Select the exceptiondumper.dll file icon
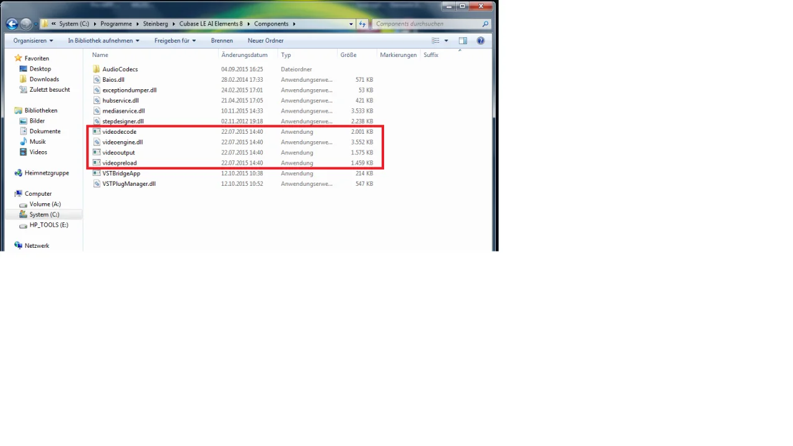 tap(96, 90)
